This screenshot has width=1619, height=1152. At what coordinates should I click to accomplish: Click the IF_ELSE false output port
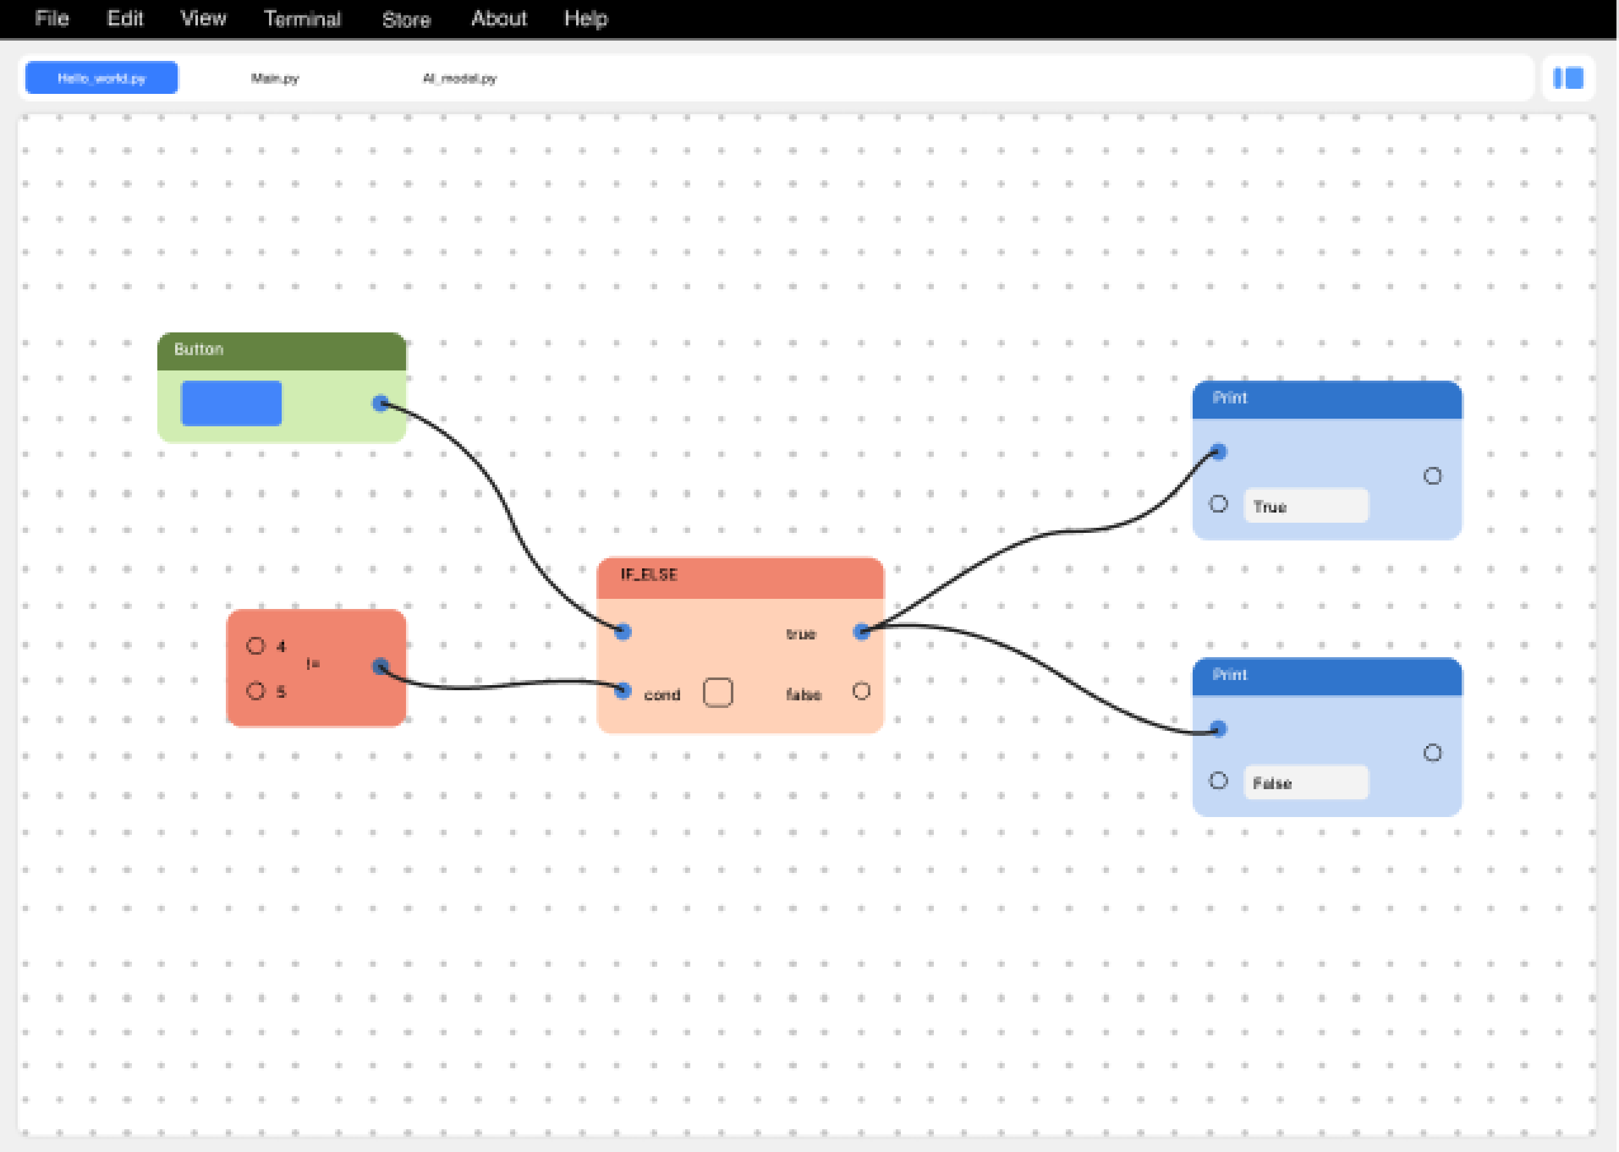click(862, 691)
